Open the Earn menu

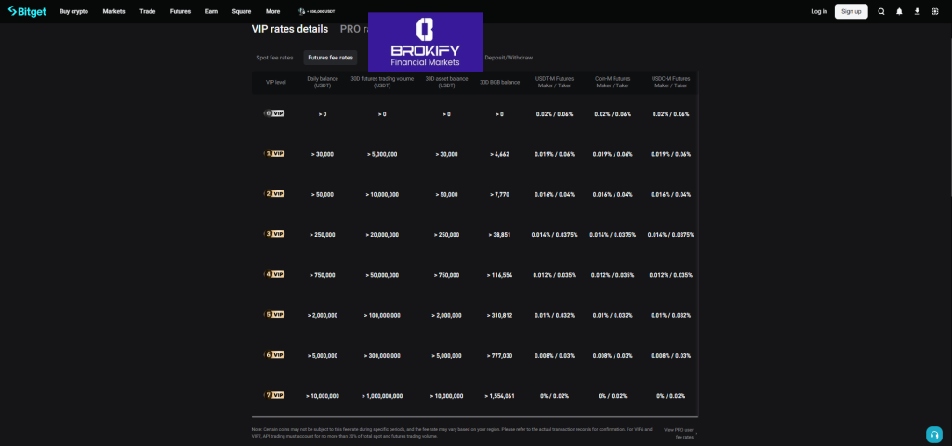point(211,11)
